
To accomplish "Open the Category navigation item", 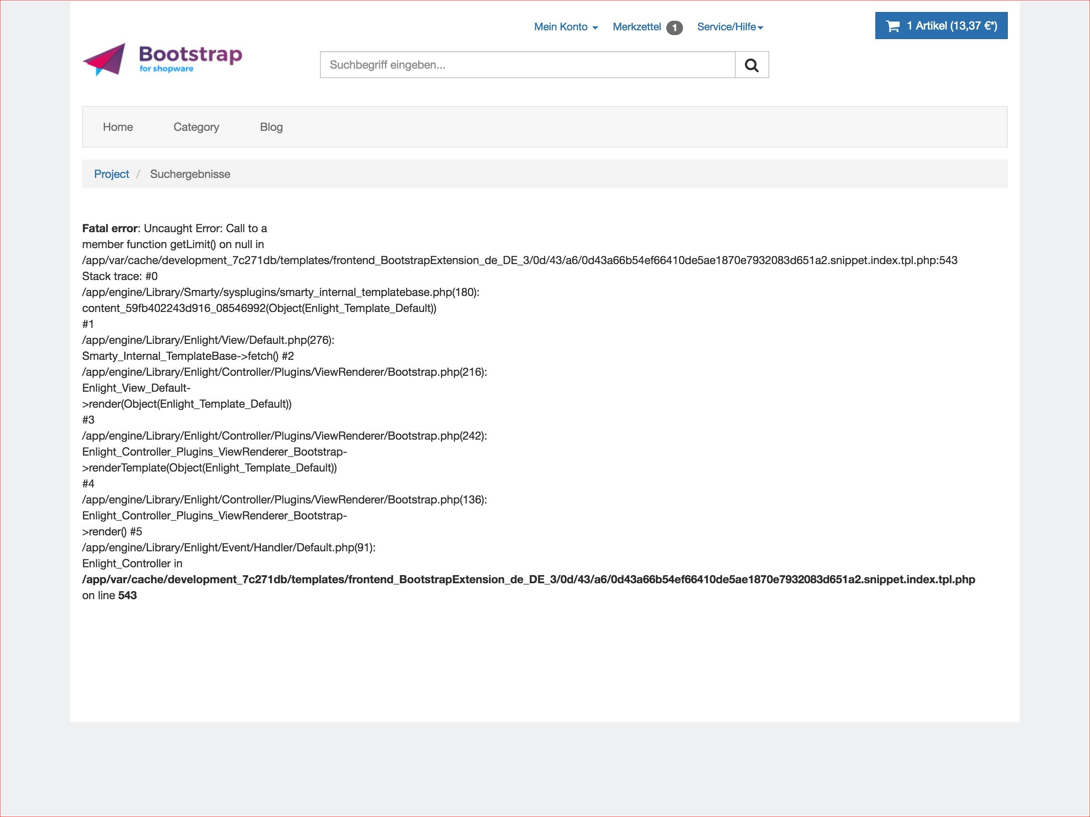I will (196, 127).
